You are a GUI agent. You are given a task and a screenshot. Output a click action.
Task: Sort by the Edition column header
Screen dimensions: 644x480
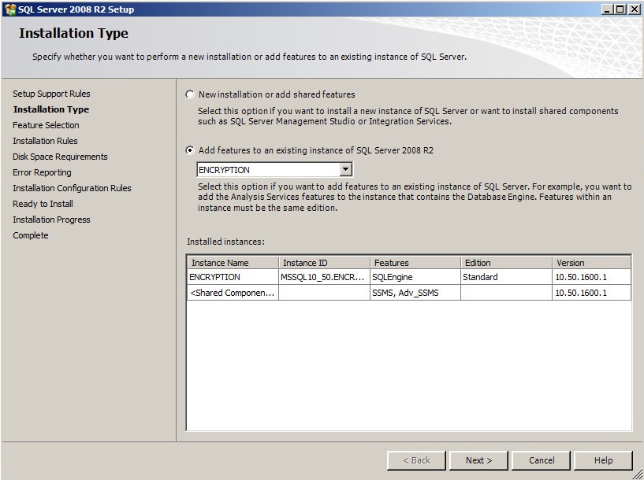[x=506, y=263]
